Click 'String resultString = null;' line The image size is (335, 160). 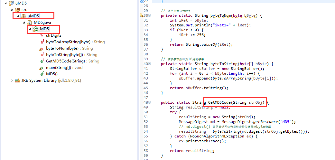(200, 107)
